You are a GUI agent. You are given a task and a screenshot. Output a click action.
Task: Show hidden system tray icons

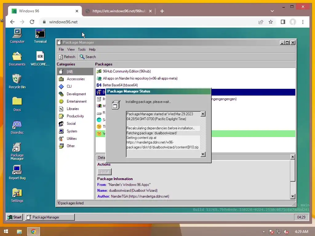[x=264, y=232]
